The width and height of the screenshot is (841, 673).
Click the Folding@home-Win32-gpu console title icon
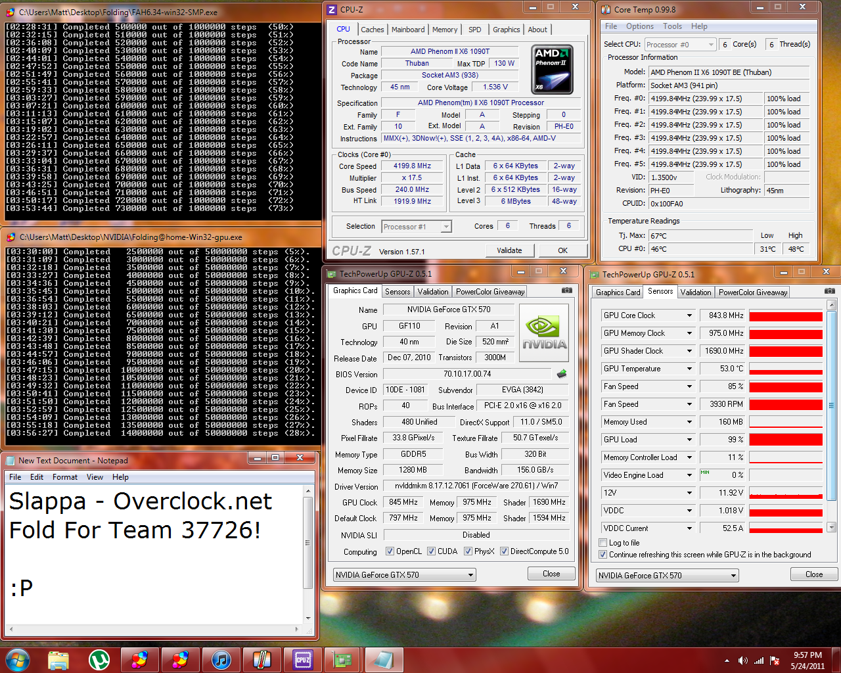[x=11, y=237]
